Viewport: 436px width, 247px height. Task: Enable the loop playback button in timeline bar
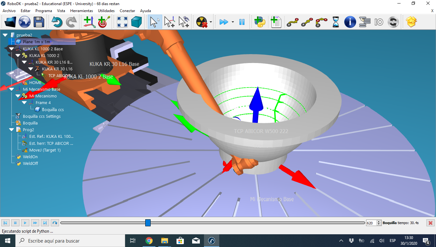55,223
